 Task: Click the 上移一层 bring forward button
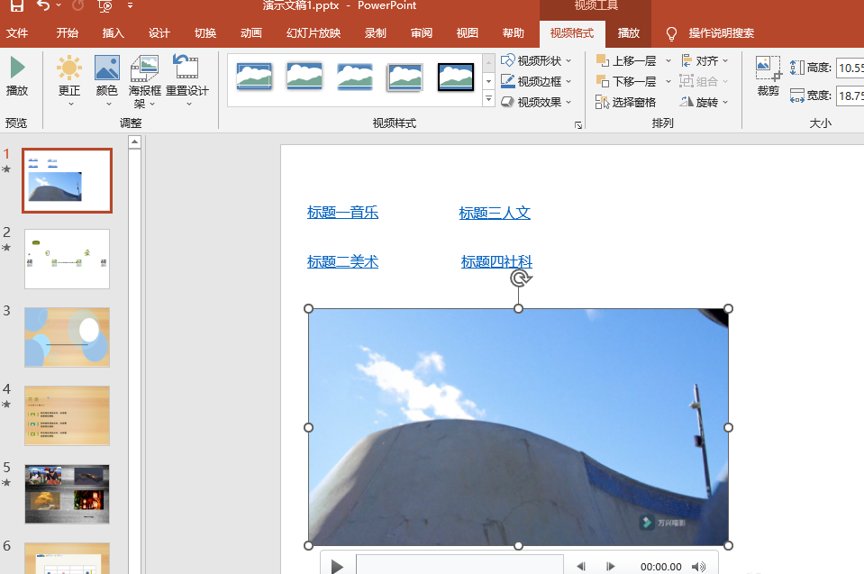click(626, 60)
